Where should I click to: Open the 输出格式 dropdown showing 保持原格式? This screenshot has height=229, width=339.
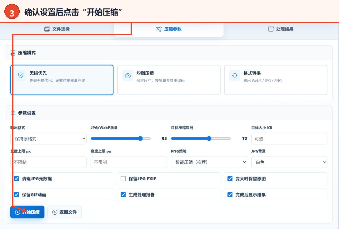point(48,139)
